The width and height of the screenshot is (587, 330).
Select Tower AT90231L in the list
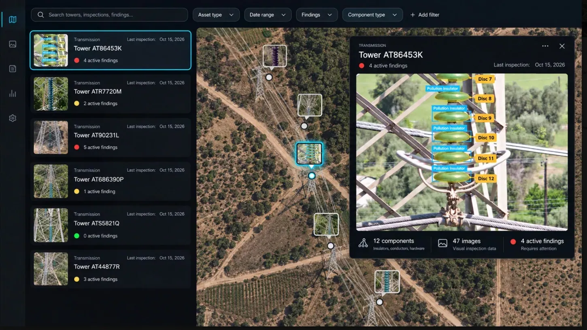pyautogui.click(x=111, y=137)
